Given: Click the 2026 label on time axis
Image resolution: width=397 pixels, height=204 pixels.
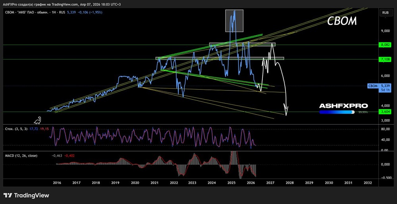Looking at the screenshot, I should tap(251, 183).
